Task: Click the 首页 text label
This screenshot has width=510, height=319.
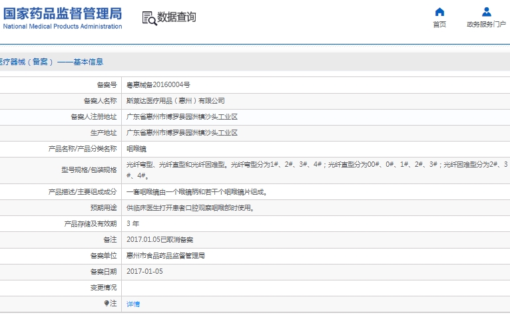Action: point(439,25)
